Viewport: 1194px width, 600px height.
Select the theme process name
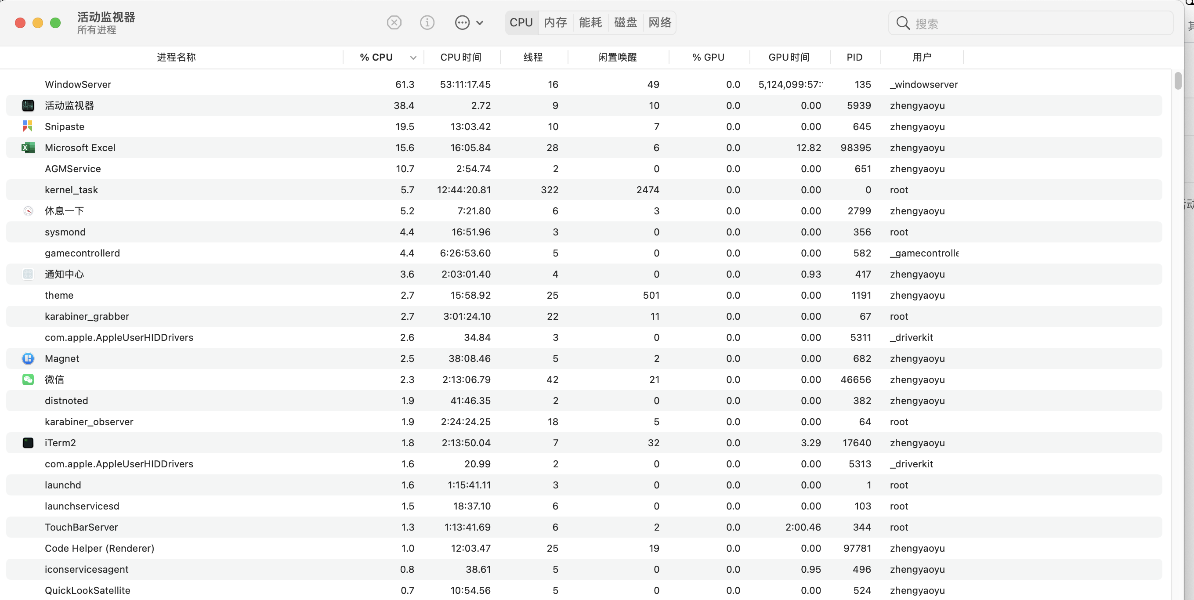coord(59,295)
